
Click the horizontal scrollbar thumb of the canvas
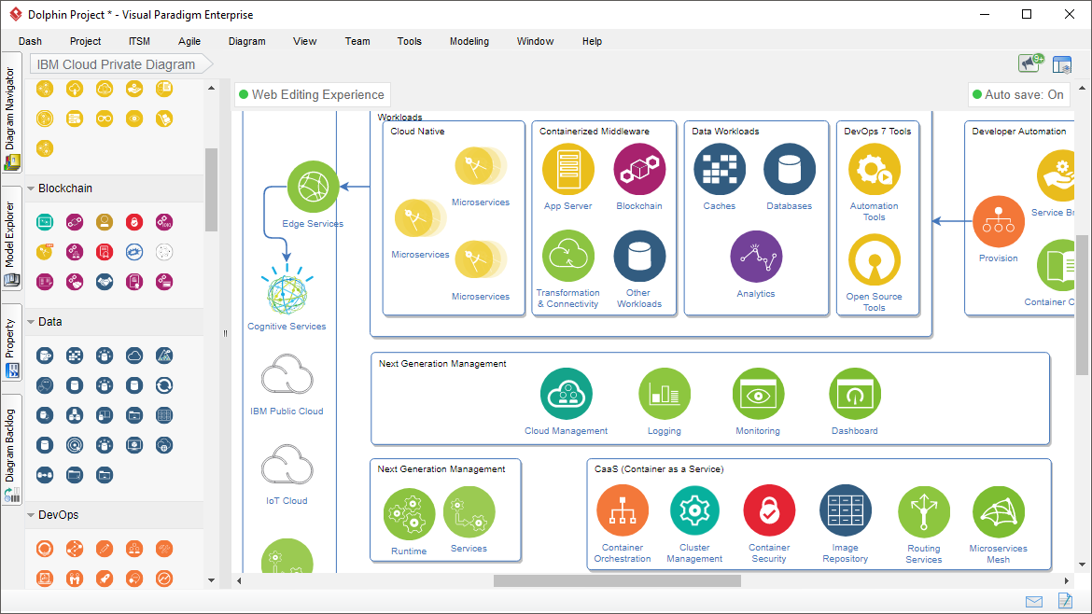tap(617, 580)
